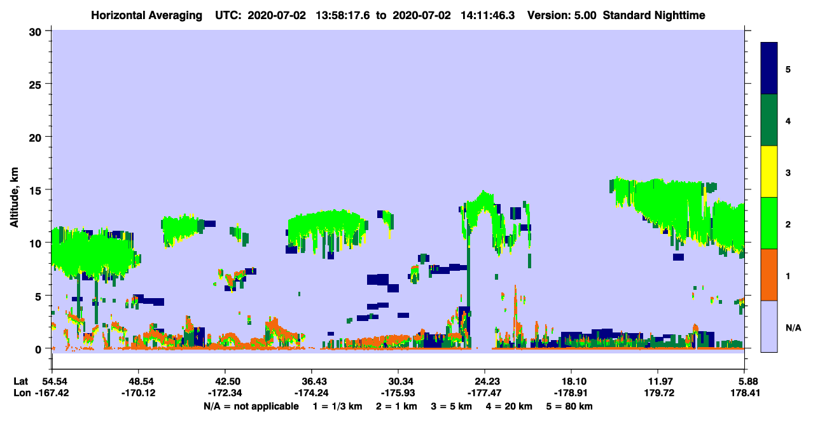Viewport: 827px width, 424px height.
Task: Click '1 = 1/3 km' legend text
Action: [338, 406]
